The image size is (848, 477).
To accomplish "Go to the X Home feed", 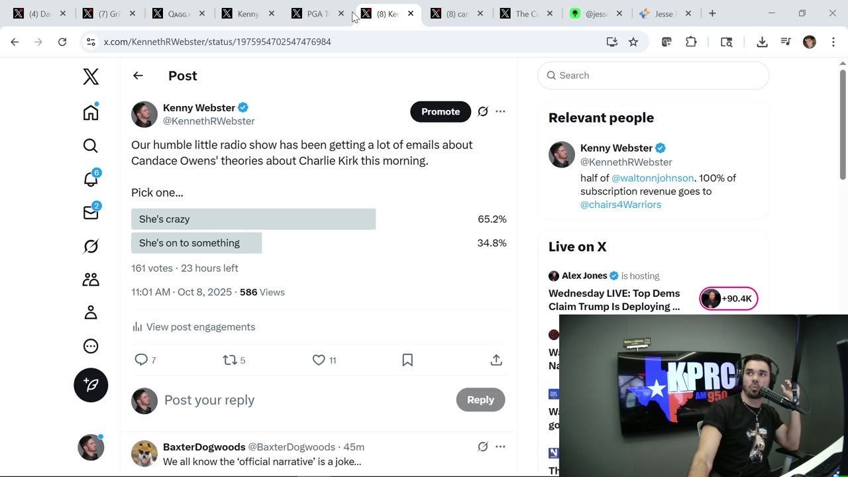I will (91, 113).
